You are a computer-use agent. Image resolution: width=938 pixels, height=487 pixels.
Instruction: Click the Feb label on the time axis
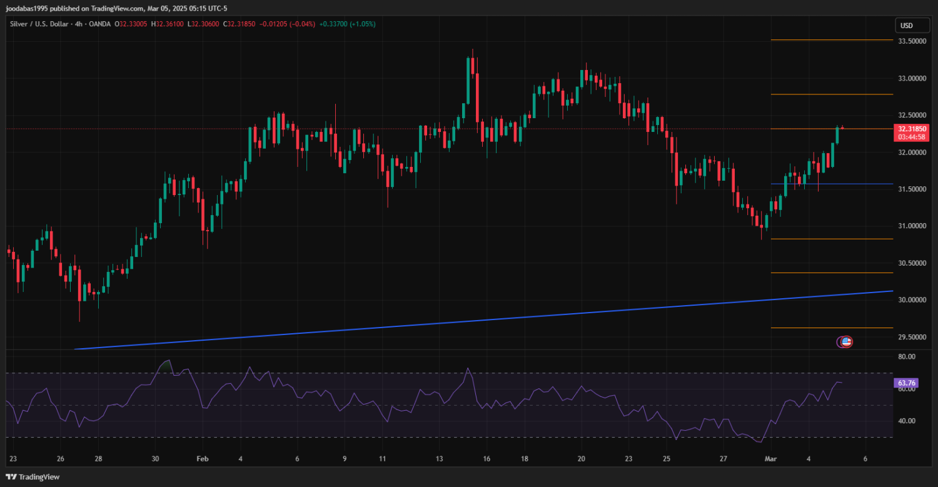coord(203,459)
